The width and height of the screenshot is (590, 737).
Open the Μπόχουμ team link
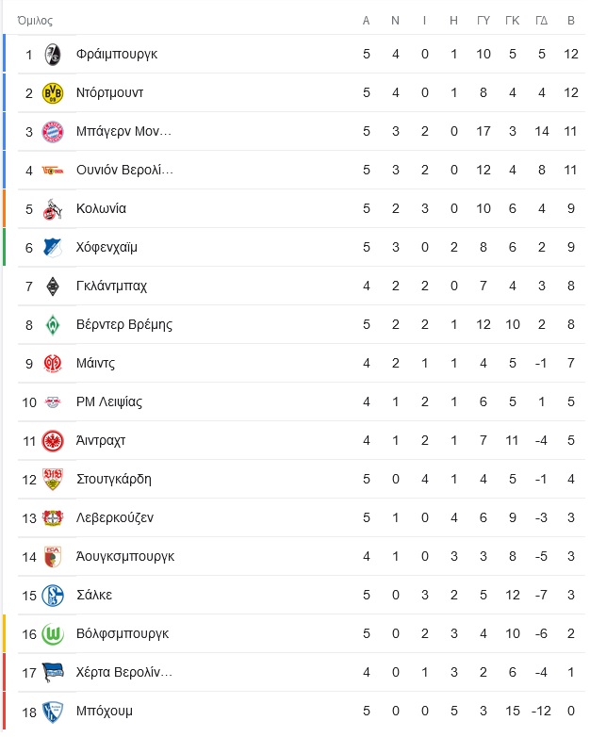pos(105,712)
